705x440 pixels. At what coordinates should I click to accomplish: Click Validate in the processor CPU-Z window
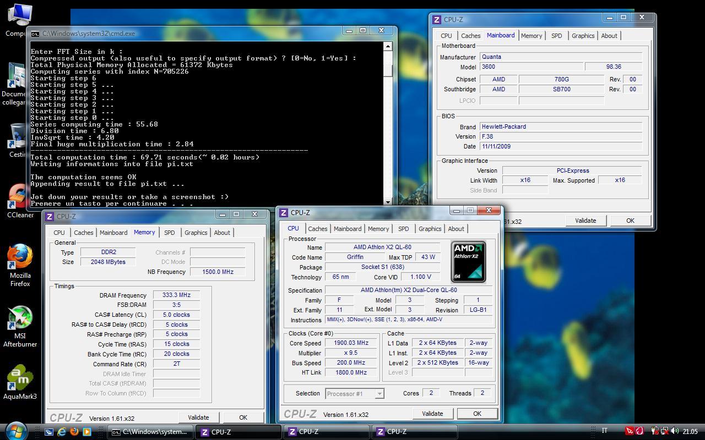(x=432, y=414)
